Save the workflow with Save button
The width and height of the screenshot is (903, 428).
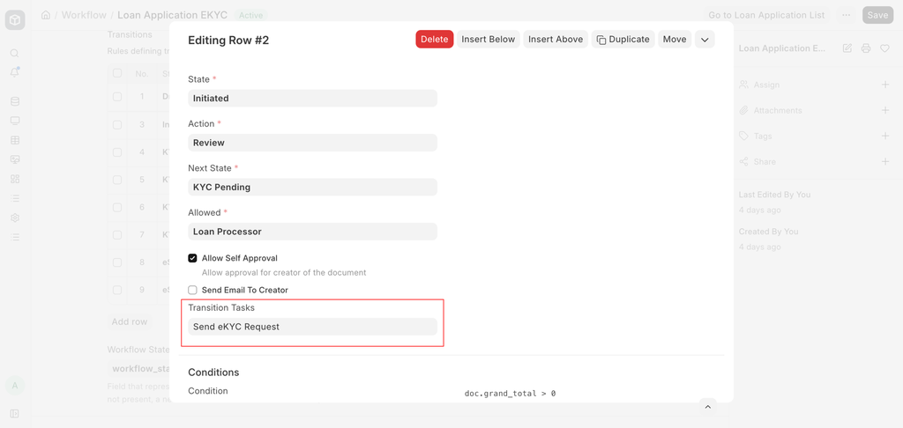pos(877,15)
